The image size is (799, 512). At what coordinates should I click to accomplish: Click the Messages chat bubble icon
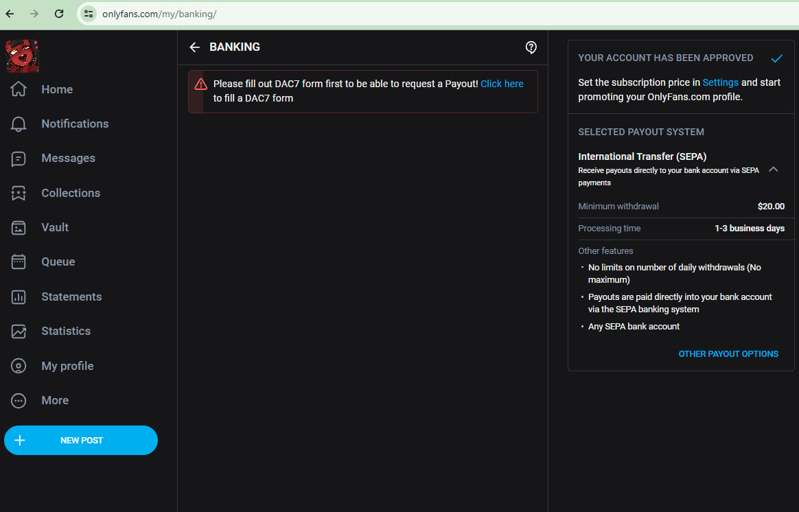(19, 159)
